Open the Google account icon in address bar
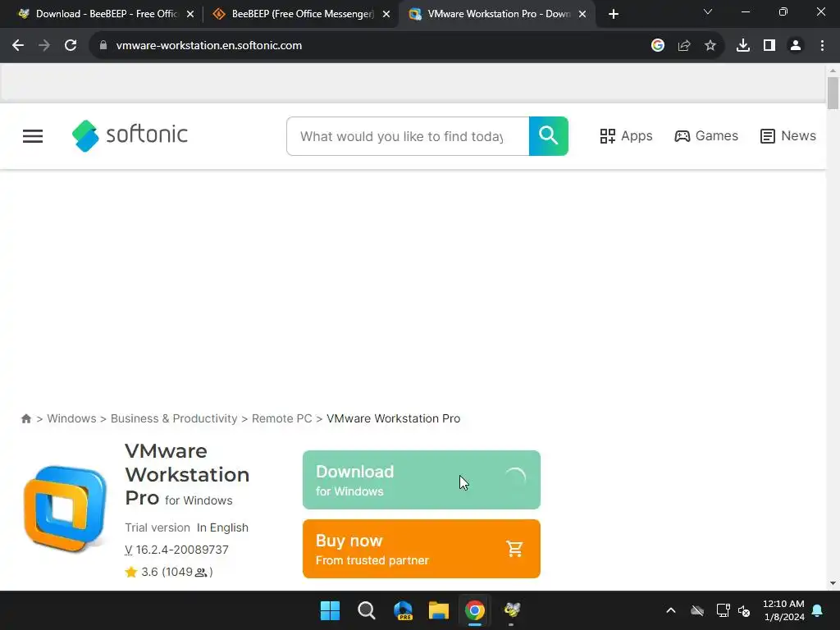Viewport: 840px width, 630px height. (658, 46)
